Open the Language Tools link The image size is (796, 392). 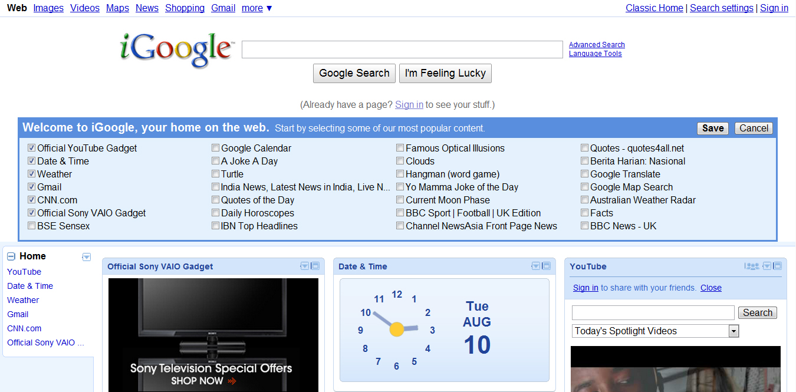596,54
